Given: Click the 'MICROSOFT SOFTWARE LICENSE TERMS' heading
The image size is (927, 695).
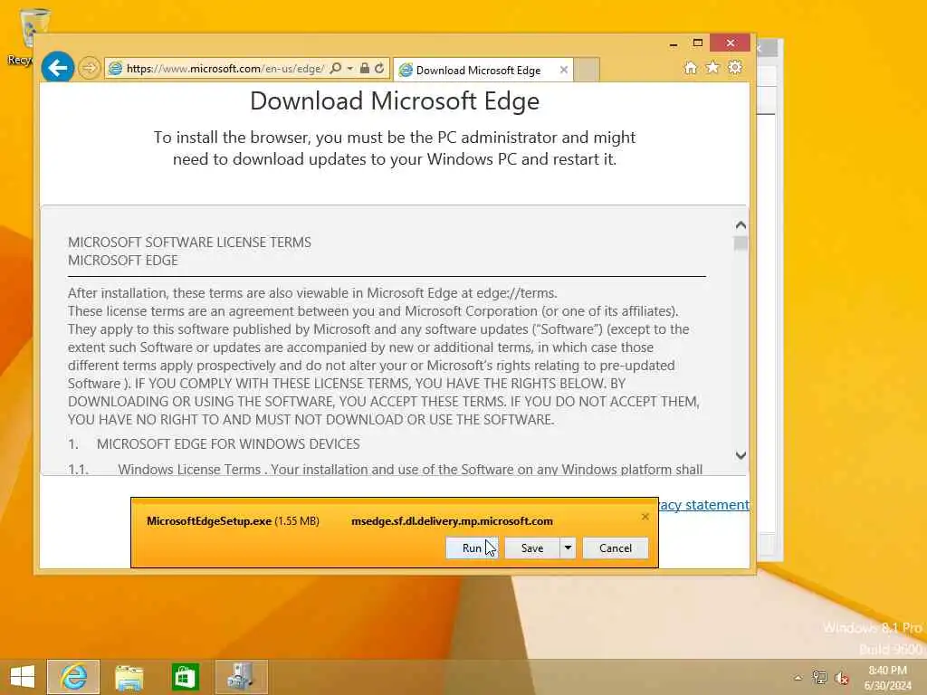Looking at the screenshot, I should pyautogui.click(x=190, y=243).
